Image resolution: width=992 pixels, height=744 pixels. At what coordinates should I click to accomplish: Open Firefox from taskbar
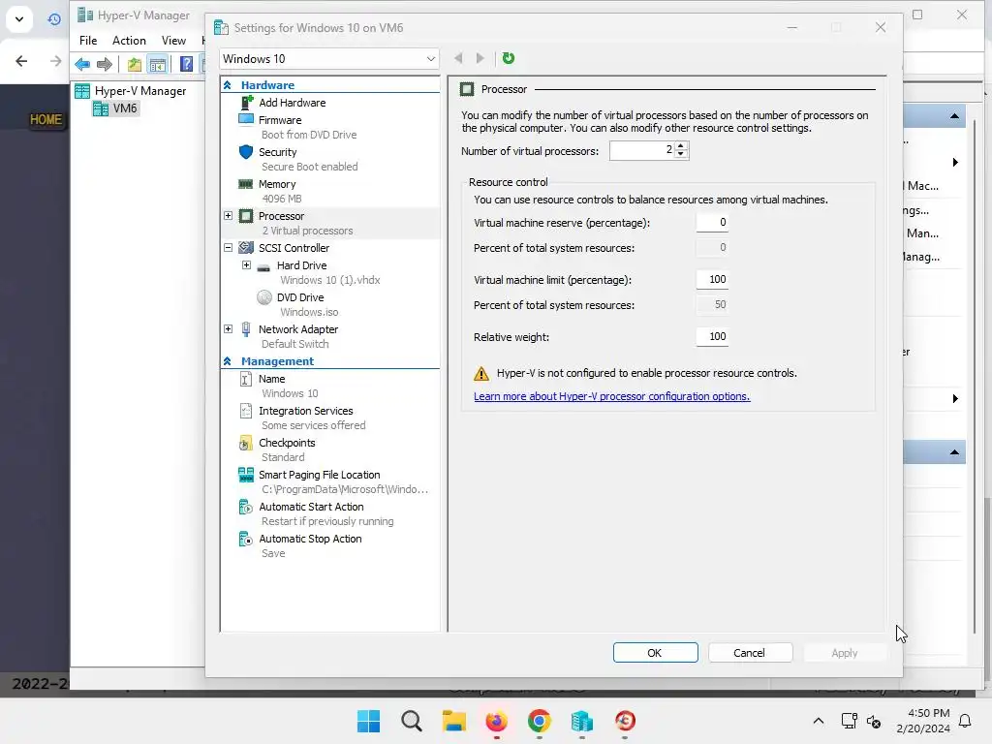[497, 721]
